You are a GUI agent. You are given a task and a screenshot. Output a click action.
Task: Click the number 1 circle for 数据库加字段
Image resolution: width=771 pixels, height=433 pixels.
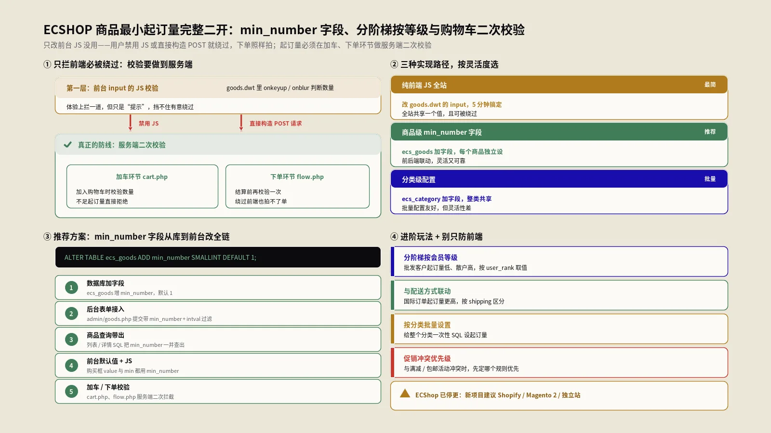tap(71, 288)
